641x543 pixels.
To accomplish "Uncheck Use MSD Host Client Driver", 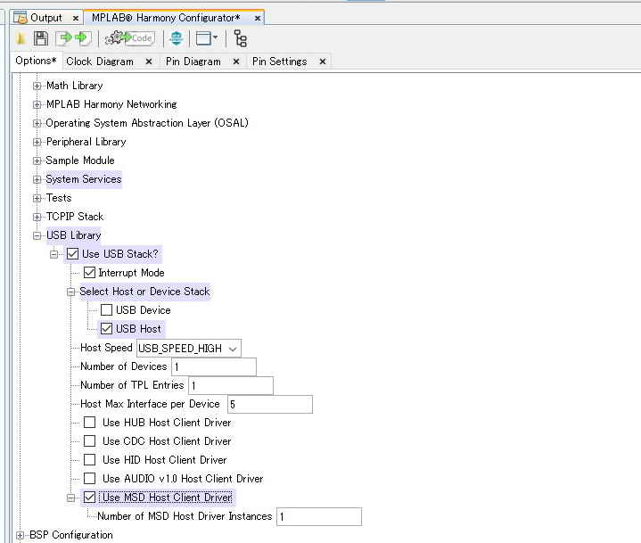I will click(89, 498).
